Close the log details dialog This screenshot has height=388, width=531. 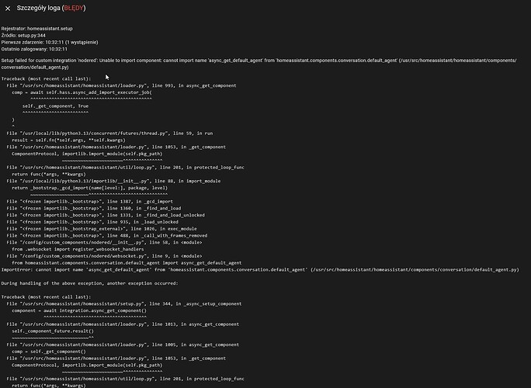(x=8, y=8)
